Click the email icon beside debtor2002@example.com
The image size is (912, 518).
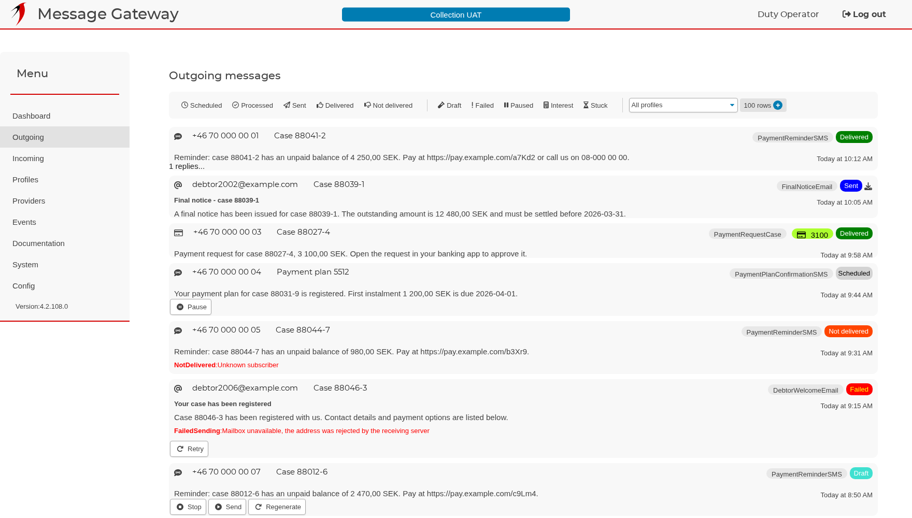[x=178, y=185]
